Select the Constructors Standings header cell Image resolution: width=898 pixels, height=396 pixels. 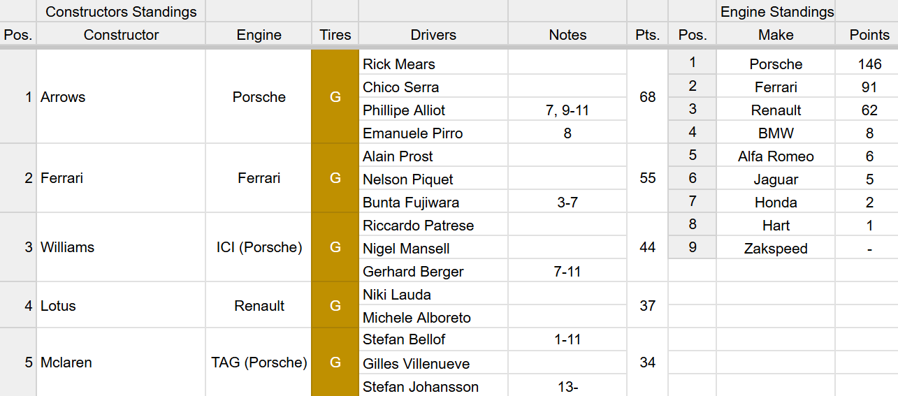121,11
